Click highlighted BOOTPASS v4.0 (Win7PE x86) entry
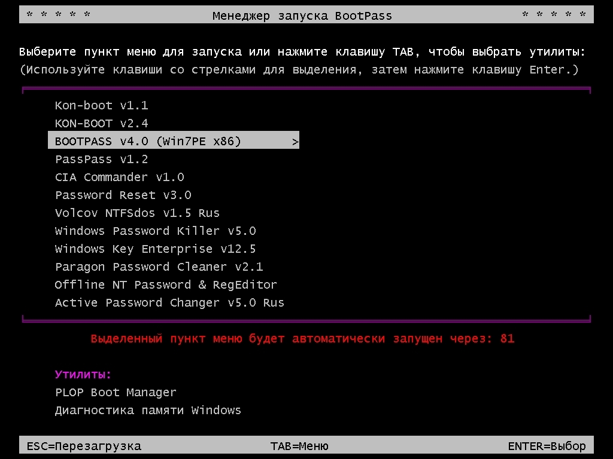The width and height of the screenshot is (613, 459). [148, 142]
